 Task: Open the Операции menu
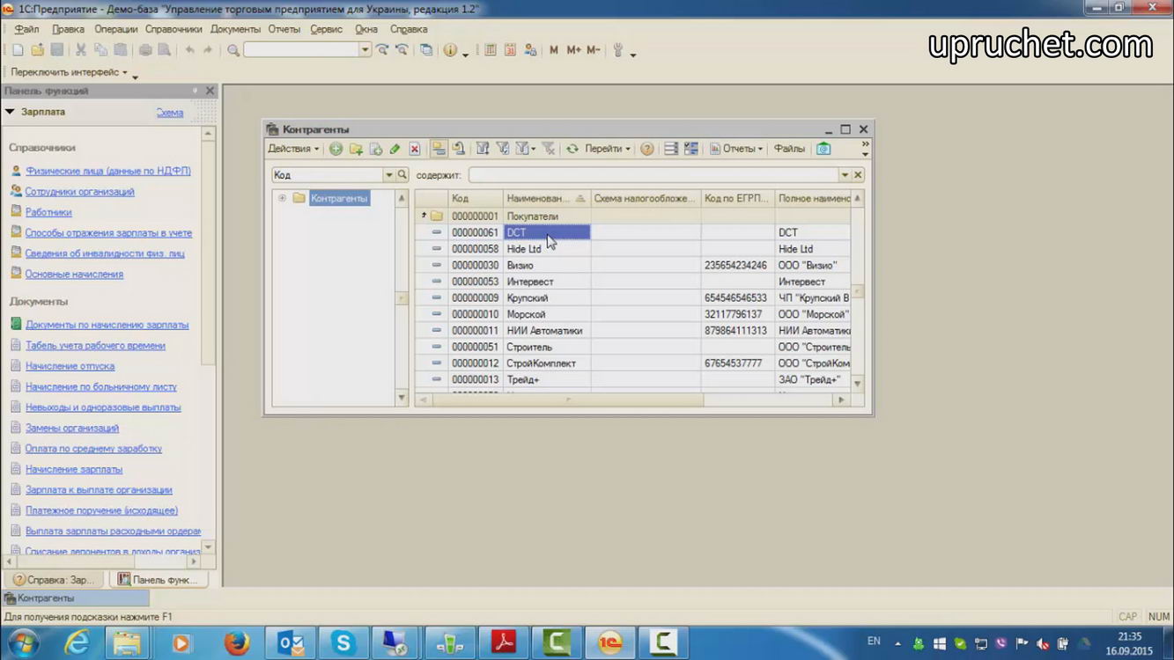[116, 29]
